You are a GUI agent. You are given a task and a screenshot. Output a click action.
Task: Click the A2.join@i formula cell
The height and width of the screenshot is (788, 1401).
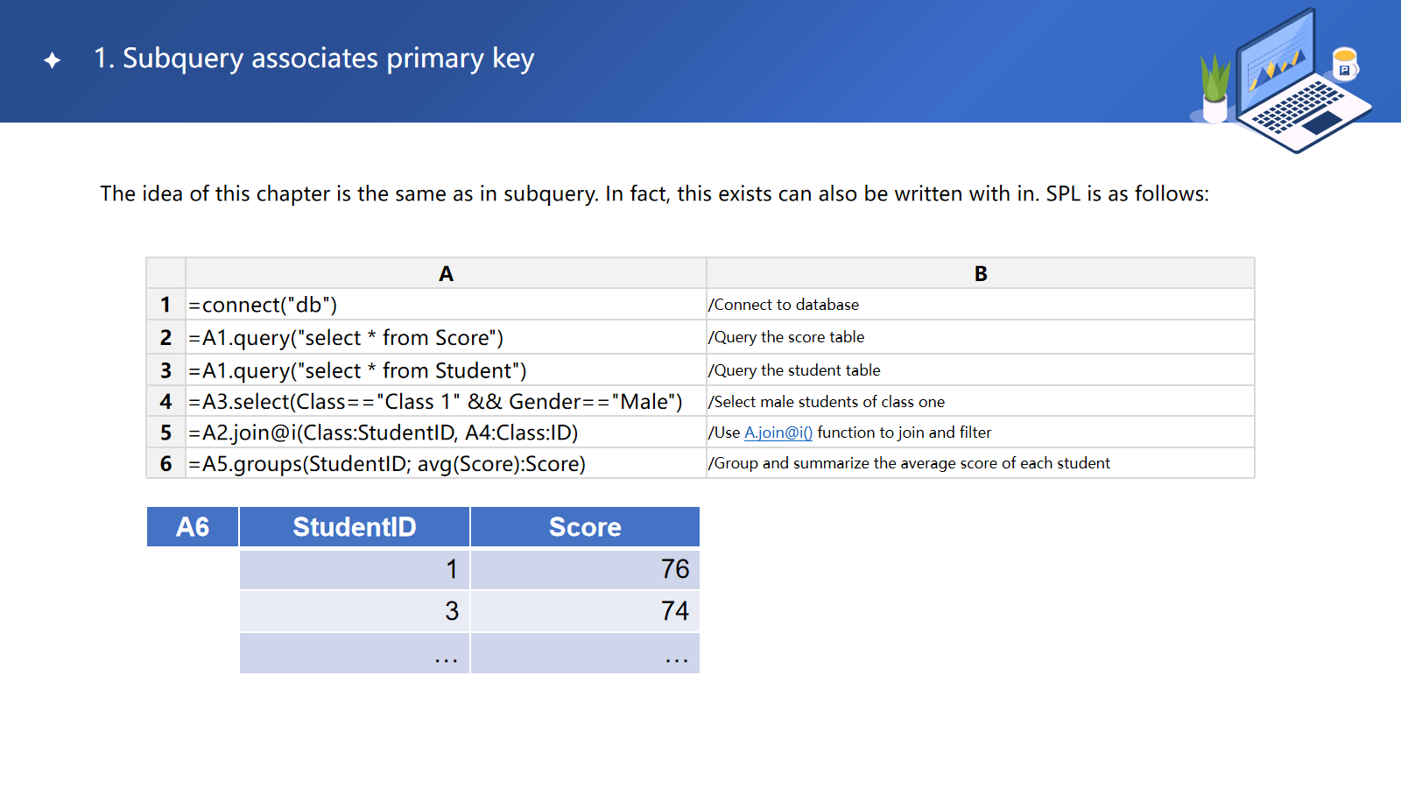445,433
